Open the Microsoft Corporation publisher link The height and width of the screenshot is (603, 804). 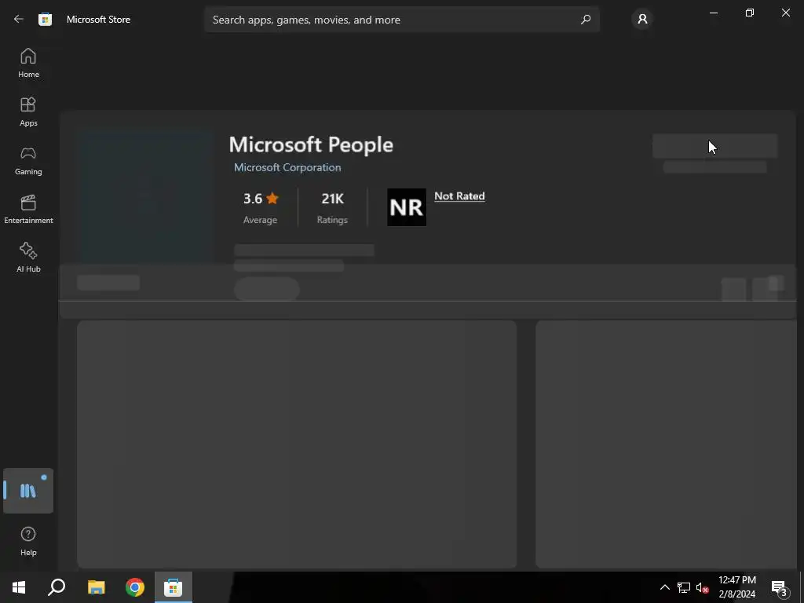(287, 167)
